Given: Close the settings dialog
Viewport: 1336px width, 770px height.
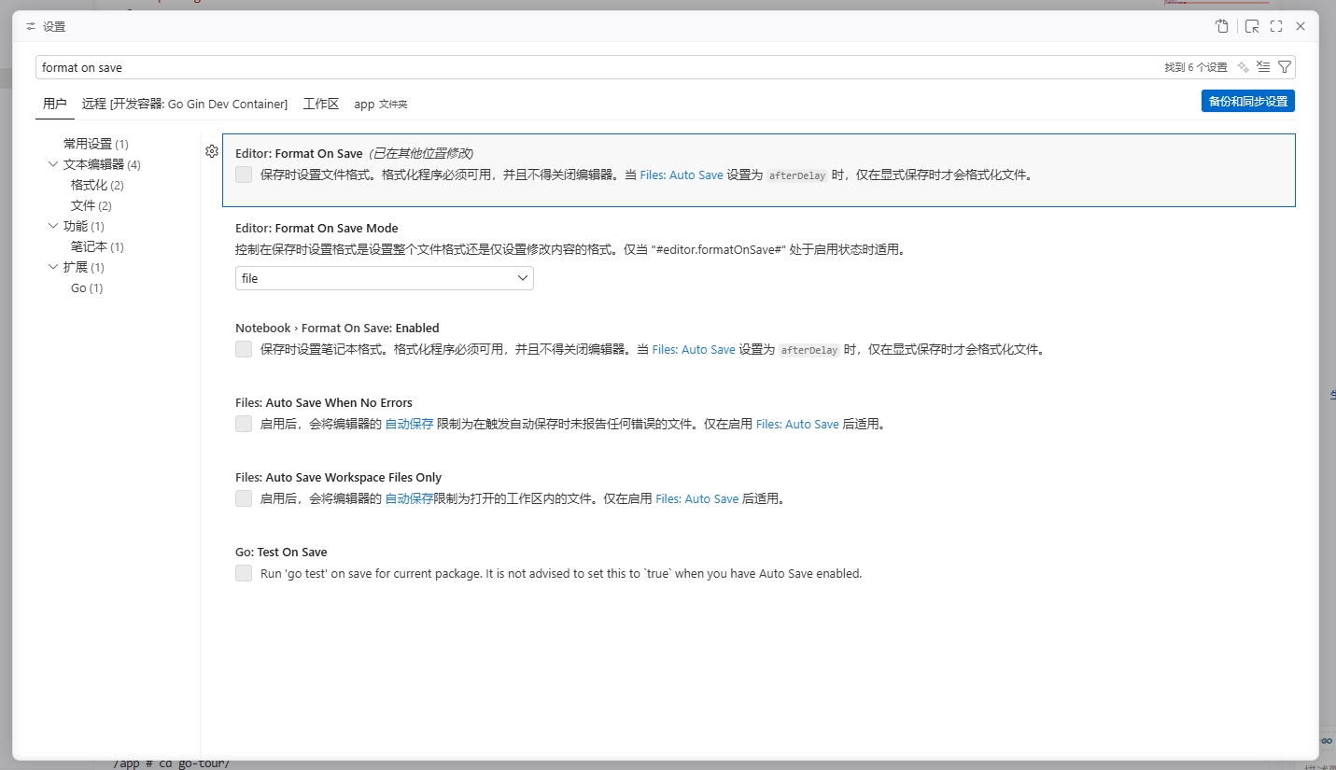Looking at the screenshot, I should point(1301,27).
